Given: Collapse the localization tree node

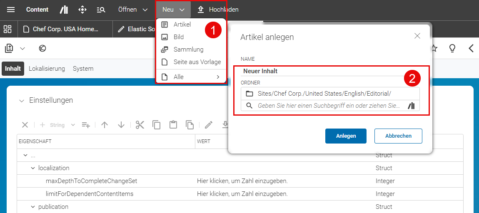Looking at the screenshot, I should (33, 168).
